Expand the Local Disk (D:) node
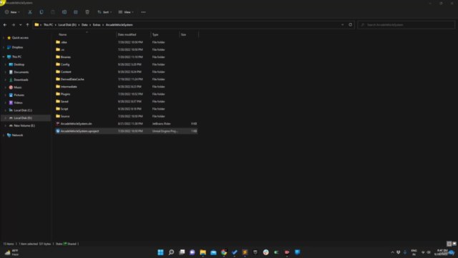The image size is (458, 258). tap(5, 118)
